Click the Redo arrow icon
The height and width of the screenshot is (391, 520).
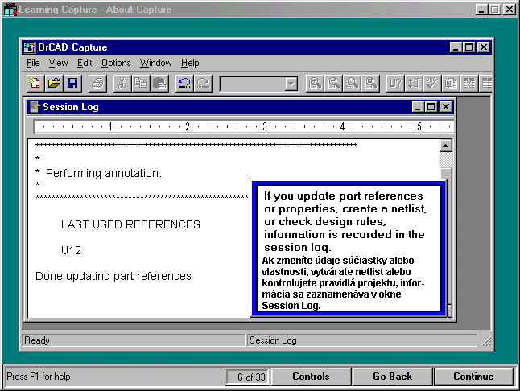pos(203,83)
